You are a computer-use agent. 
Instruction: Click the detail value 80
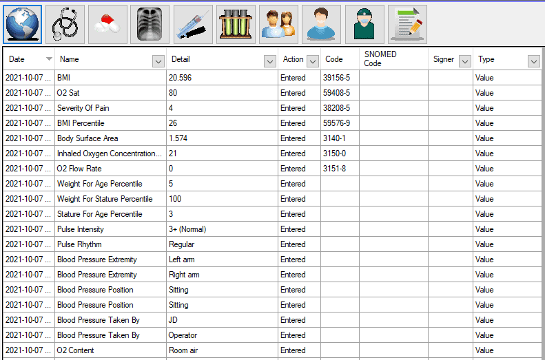[173, 93]
